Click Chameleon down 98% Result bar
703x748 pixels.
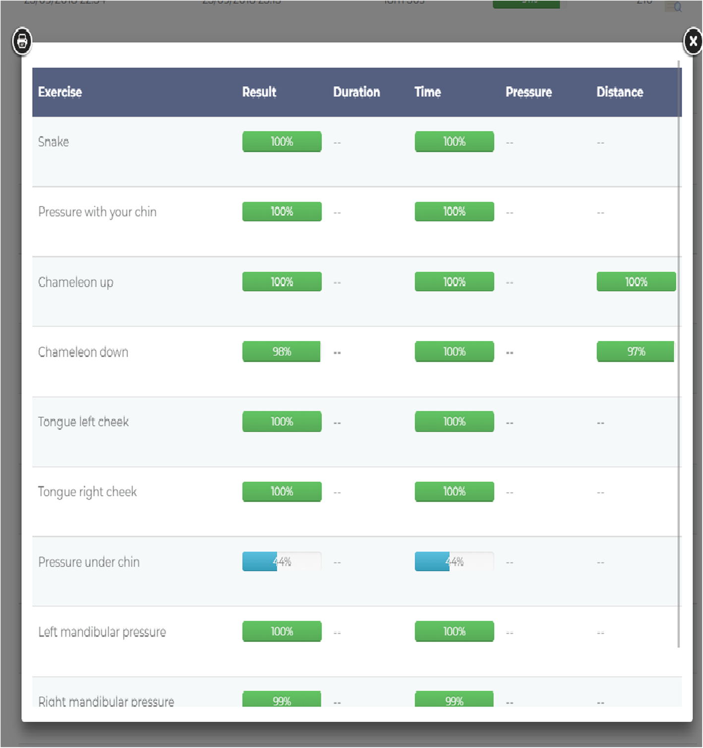tap(282, 352)
